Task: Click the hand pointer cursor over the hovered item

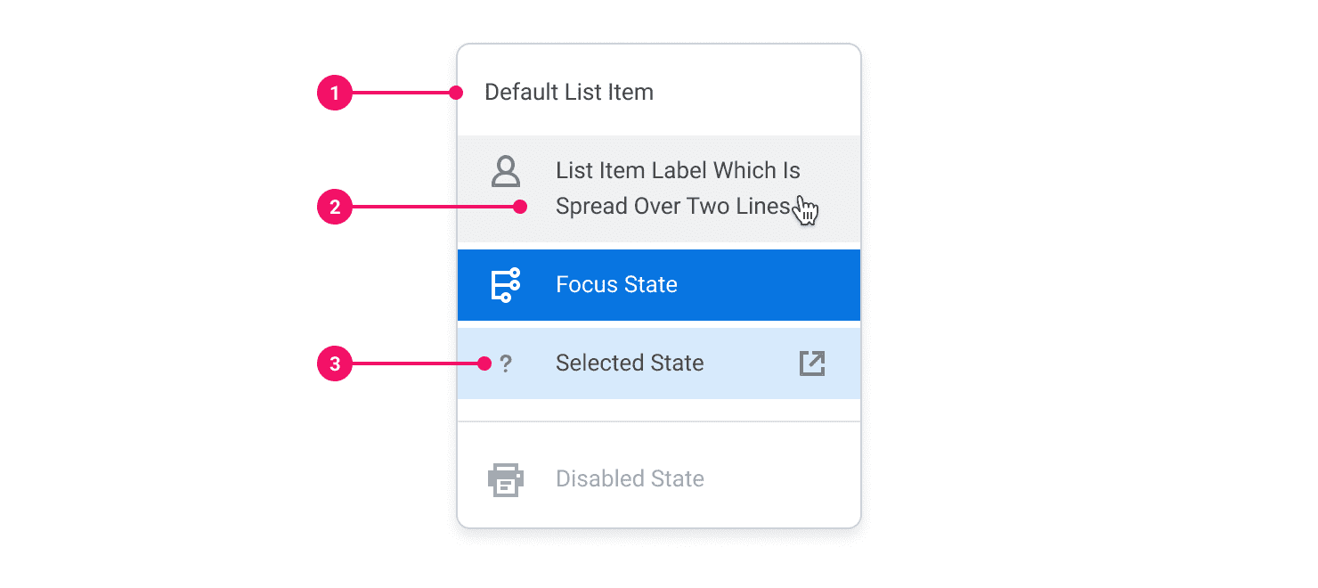Action: (x=807, y=211)
